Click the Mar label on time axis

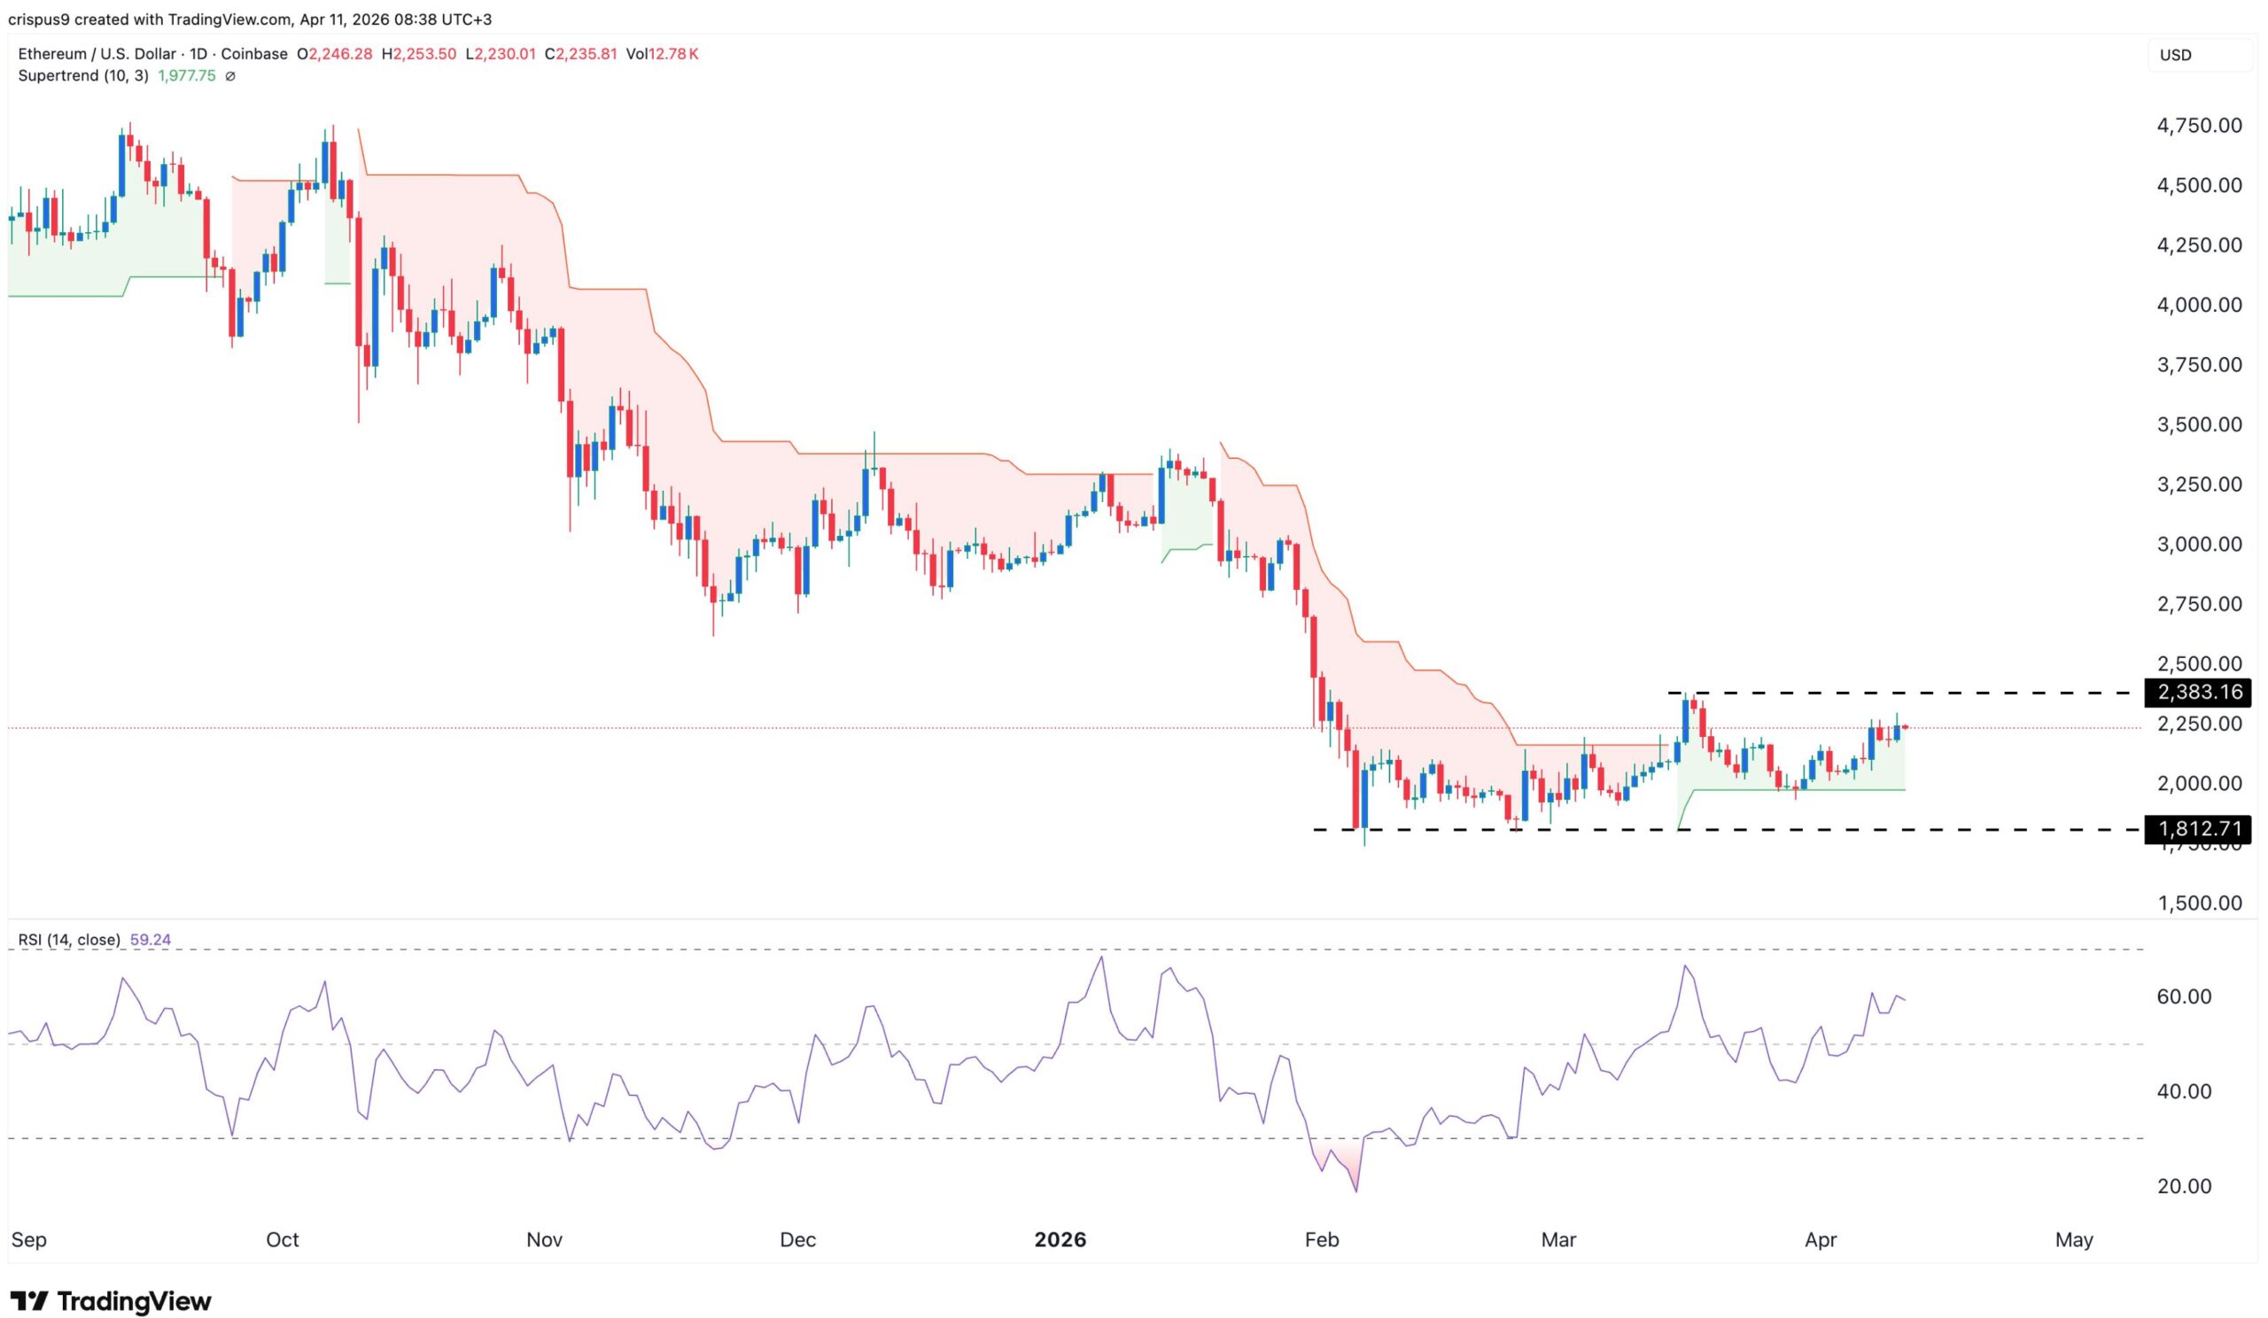[x=1557, y=1239]
